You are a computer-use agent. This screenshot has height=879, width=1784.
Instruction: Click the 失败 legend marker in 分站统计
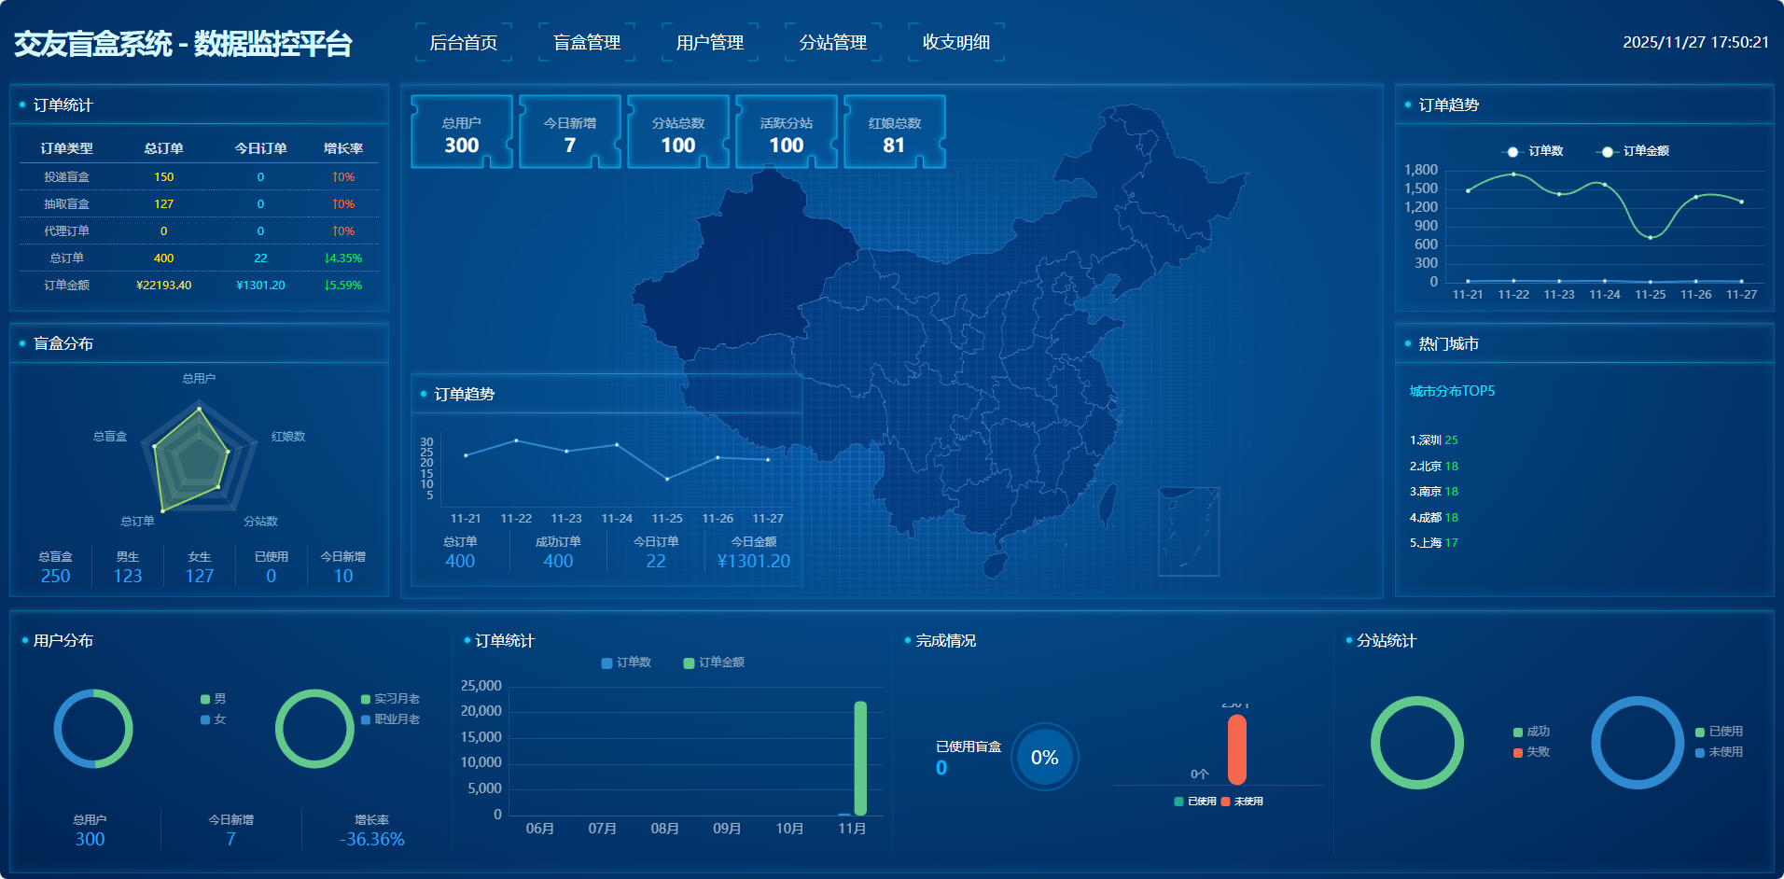point(1518,752)
